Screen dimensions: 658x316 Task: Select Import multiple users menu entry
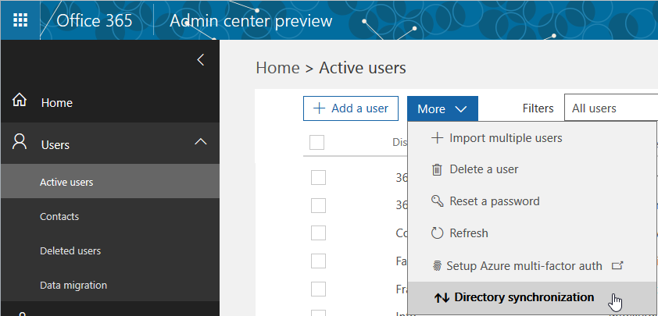pyautogui.click(x=532, y=138)
